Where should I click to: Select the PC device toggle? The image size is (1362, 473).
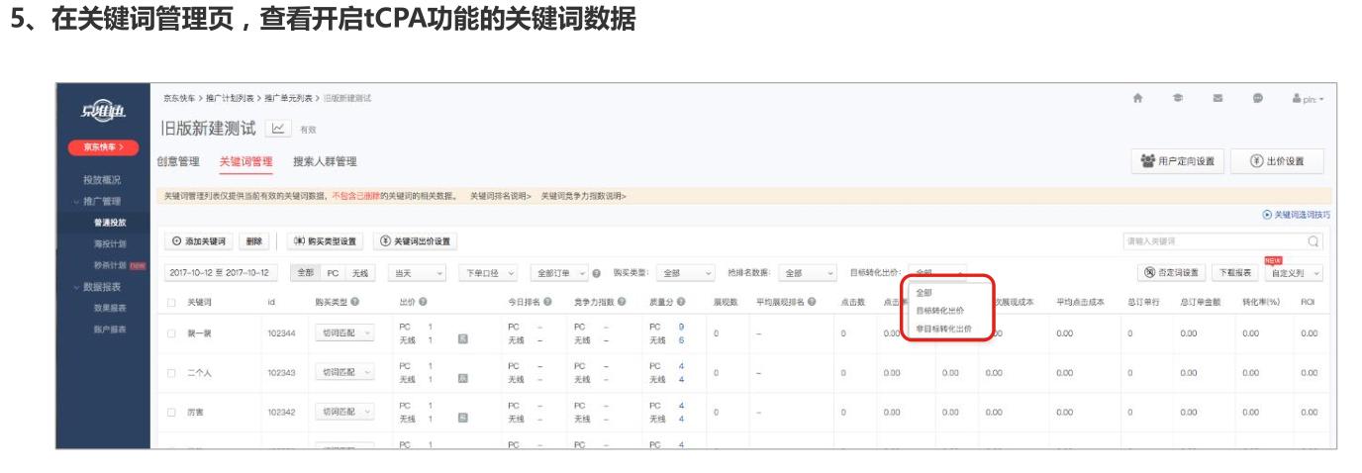tap(334, 271)
